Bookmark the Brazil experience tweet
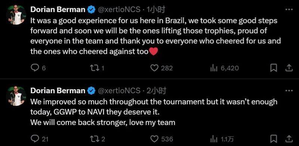 coord(274,68)
